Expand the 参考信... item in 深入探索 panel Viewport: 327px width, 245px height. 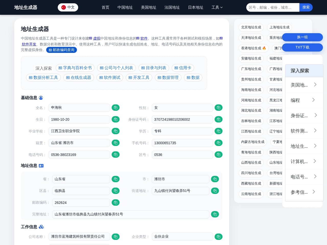click(x=304, y=192)
